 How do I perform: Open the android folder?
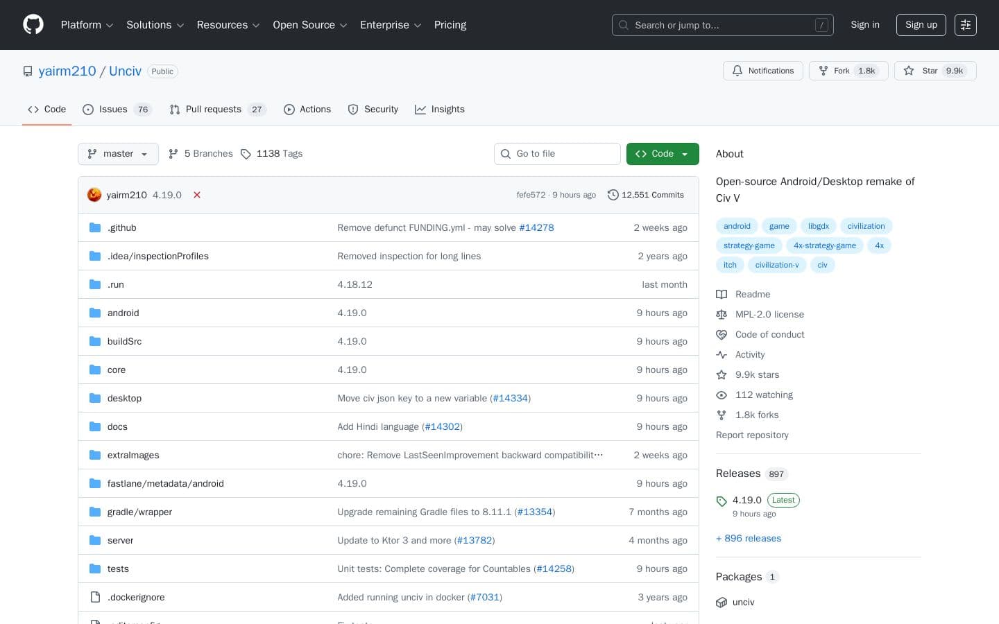(123, 313)
